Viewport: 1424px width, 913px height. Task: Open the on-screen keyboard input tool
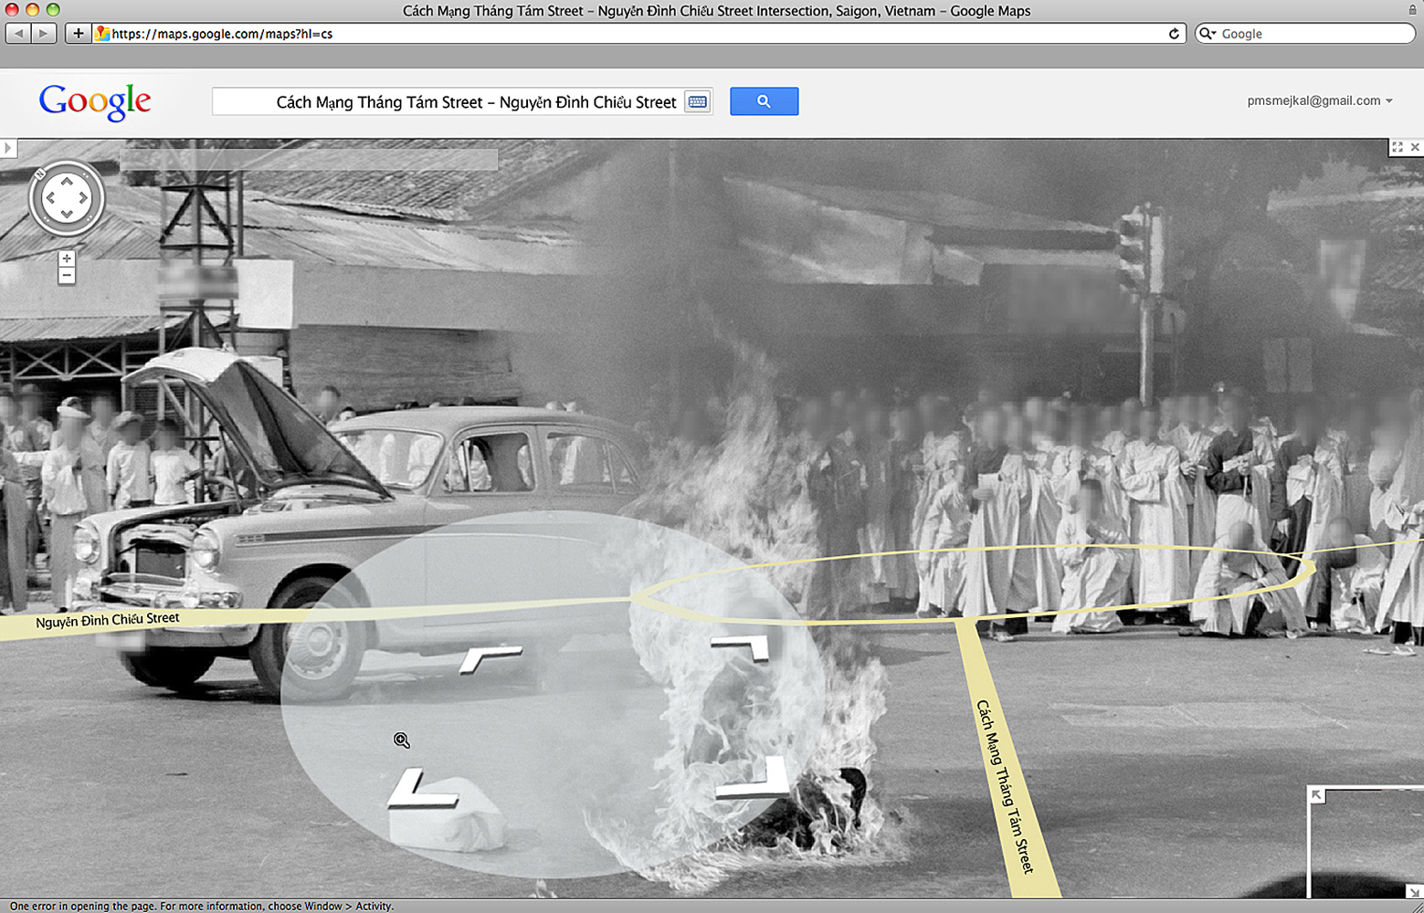point(698,101)
